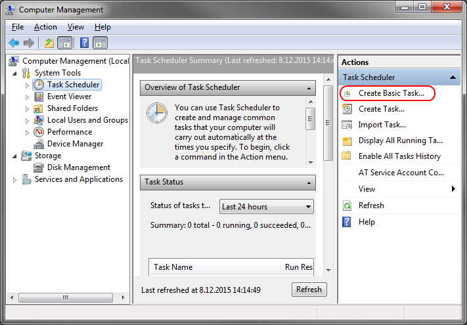467x325 pixels.
Task: Expand the Local Users and Groups node
Action: (x=27, y=121)
